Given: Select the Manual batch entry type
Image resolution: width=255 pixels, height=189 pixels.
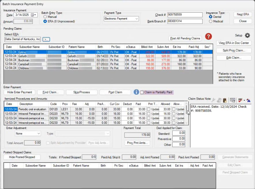Looking at the screenshot, I should click(x=45, y=17).
